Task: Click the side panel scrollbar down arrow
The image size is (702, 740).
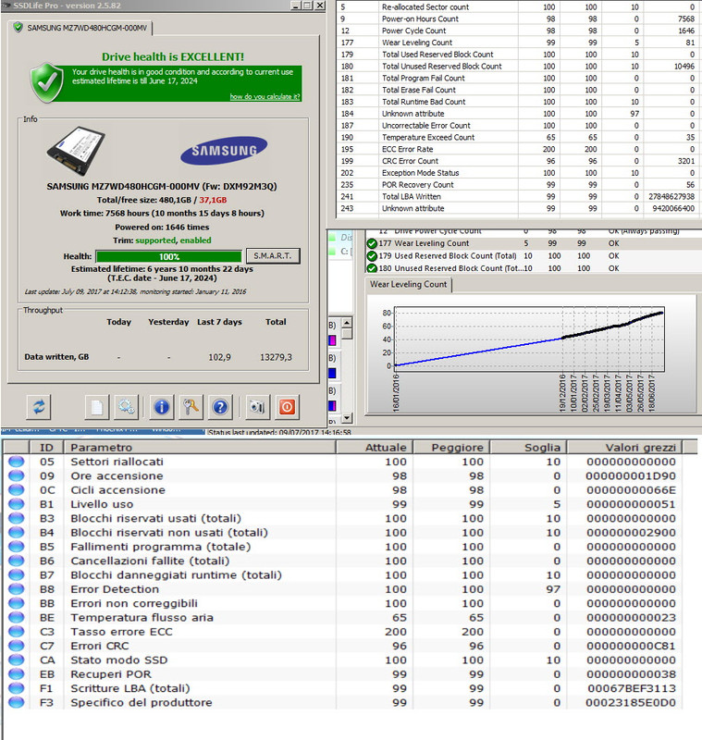Action: [347, 418]
